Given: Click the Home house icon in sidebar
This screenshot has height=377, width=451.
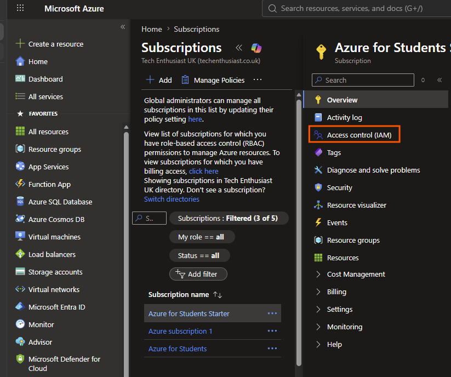Looking at the screenshot, I should coord(20,61).
